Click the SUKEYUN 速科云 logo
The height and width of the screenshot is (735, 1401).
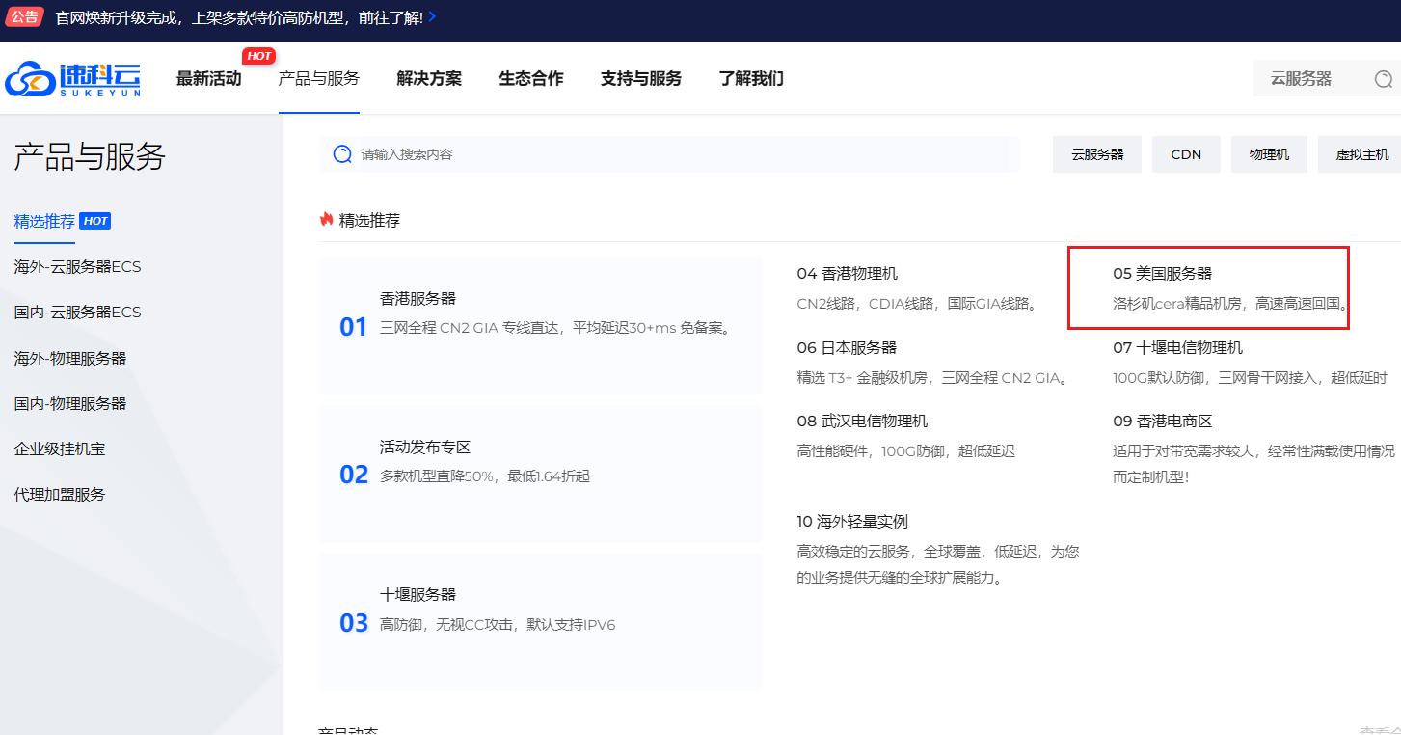[x=72, y=78]
